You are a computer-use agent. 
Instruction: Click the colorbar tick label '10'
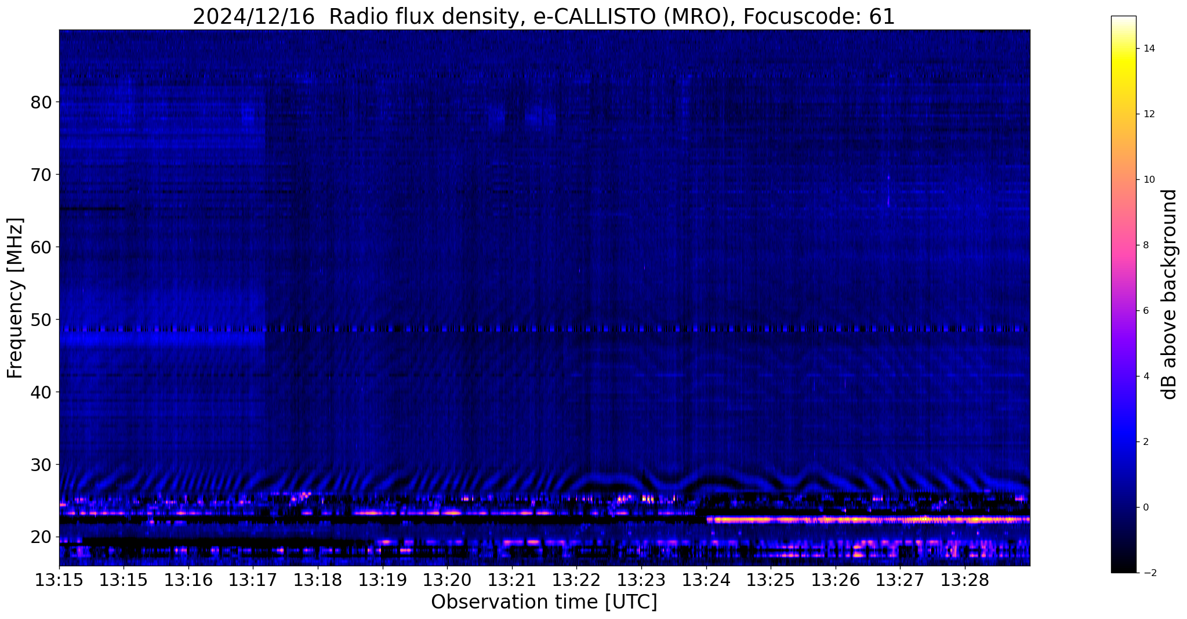pos(1149,180)
